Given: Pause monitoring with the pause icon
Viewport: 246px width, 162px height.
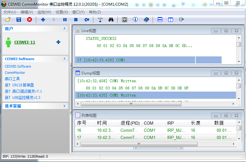Looking at the screenshot, I should pyautogui.click(x=65, y=20).
